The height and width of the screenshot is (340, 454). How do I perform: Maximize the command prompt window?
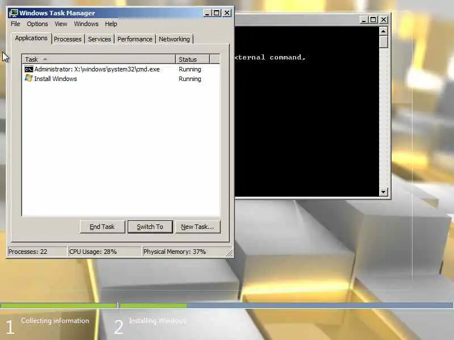pos(373,19)
